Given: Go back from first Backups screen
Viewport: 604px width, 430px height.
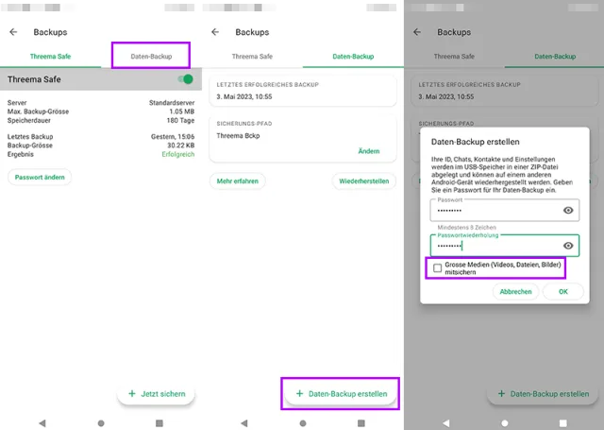Looking at the screenshot, I should coord(13,32).
